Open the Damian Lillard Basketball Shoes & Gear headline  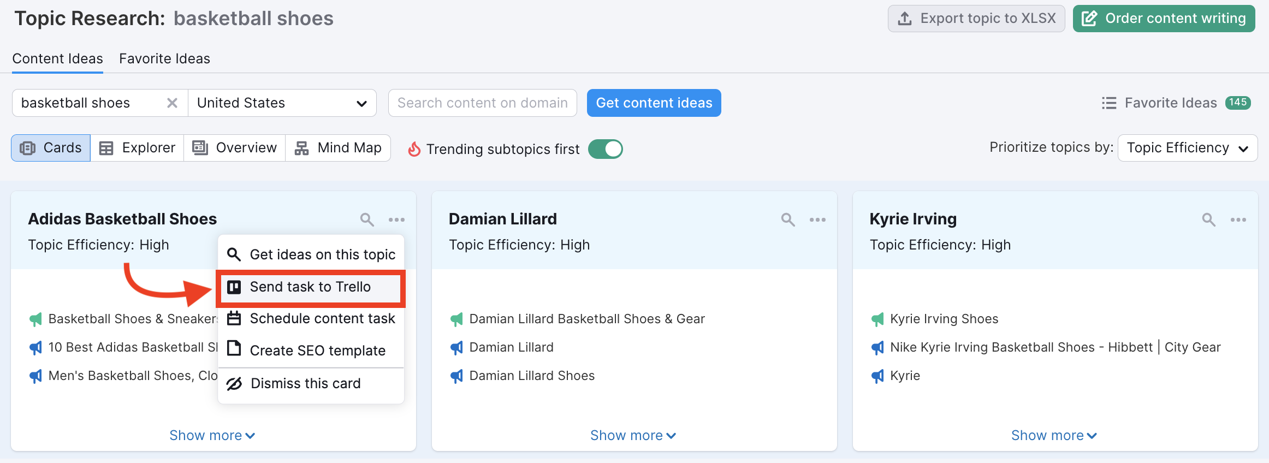(x=587, y=319)
